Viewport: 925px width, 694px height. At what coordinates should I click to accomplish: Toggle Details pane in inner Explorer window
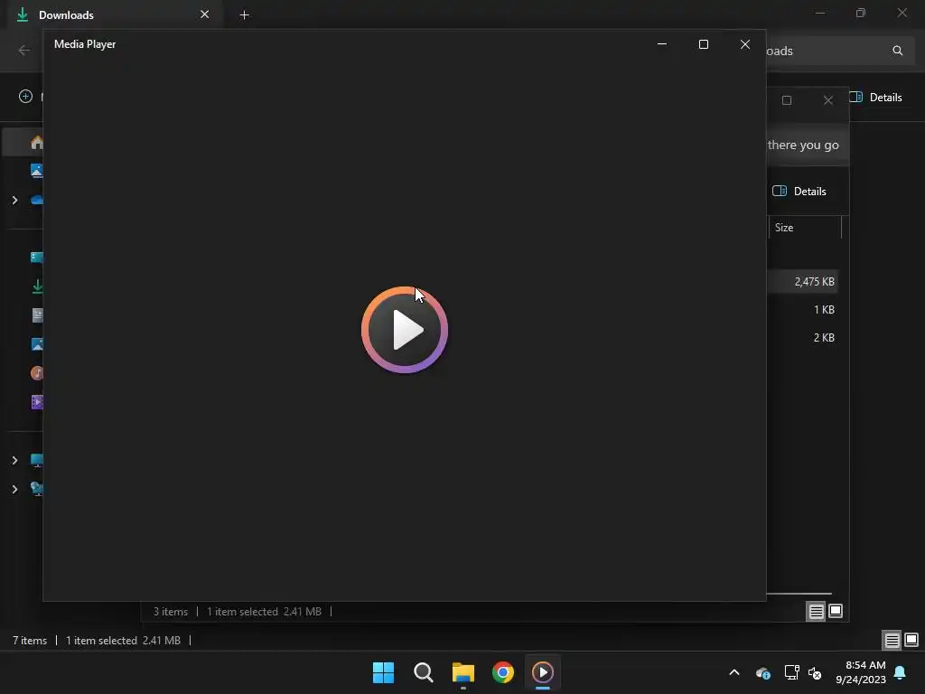click(x=799, y=192)
